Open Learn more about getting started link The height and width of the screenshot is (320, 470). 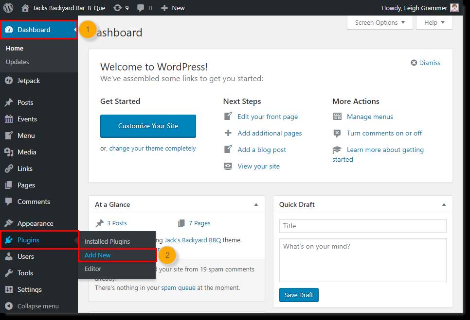click(x=378, y=154)
